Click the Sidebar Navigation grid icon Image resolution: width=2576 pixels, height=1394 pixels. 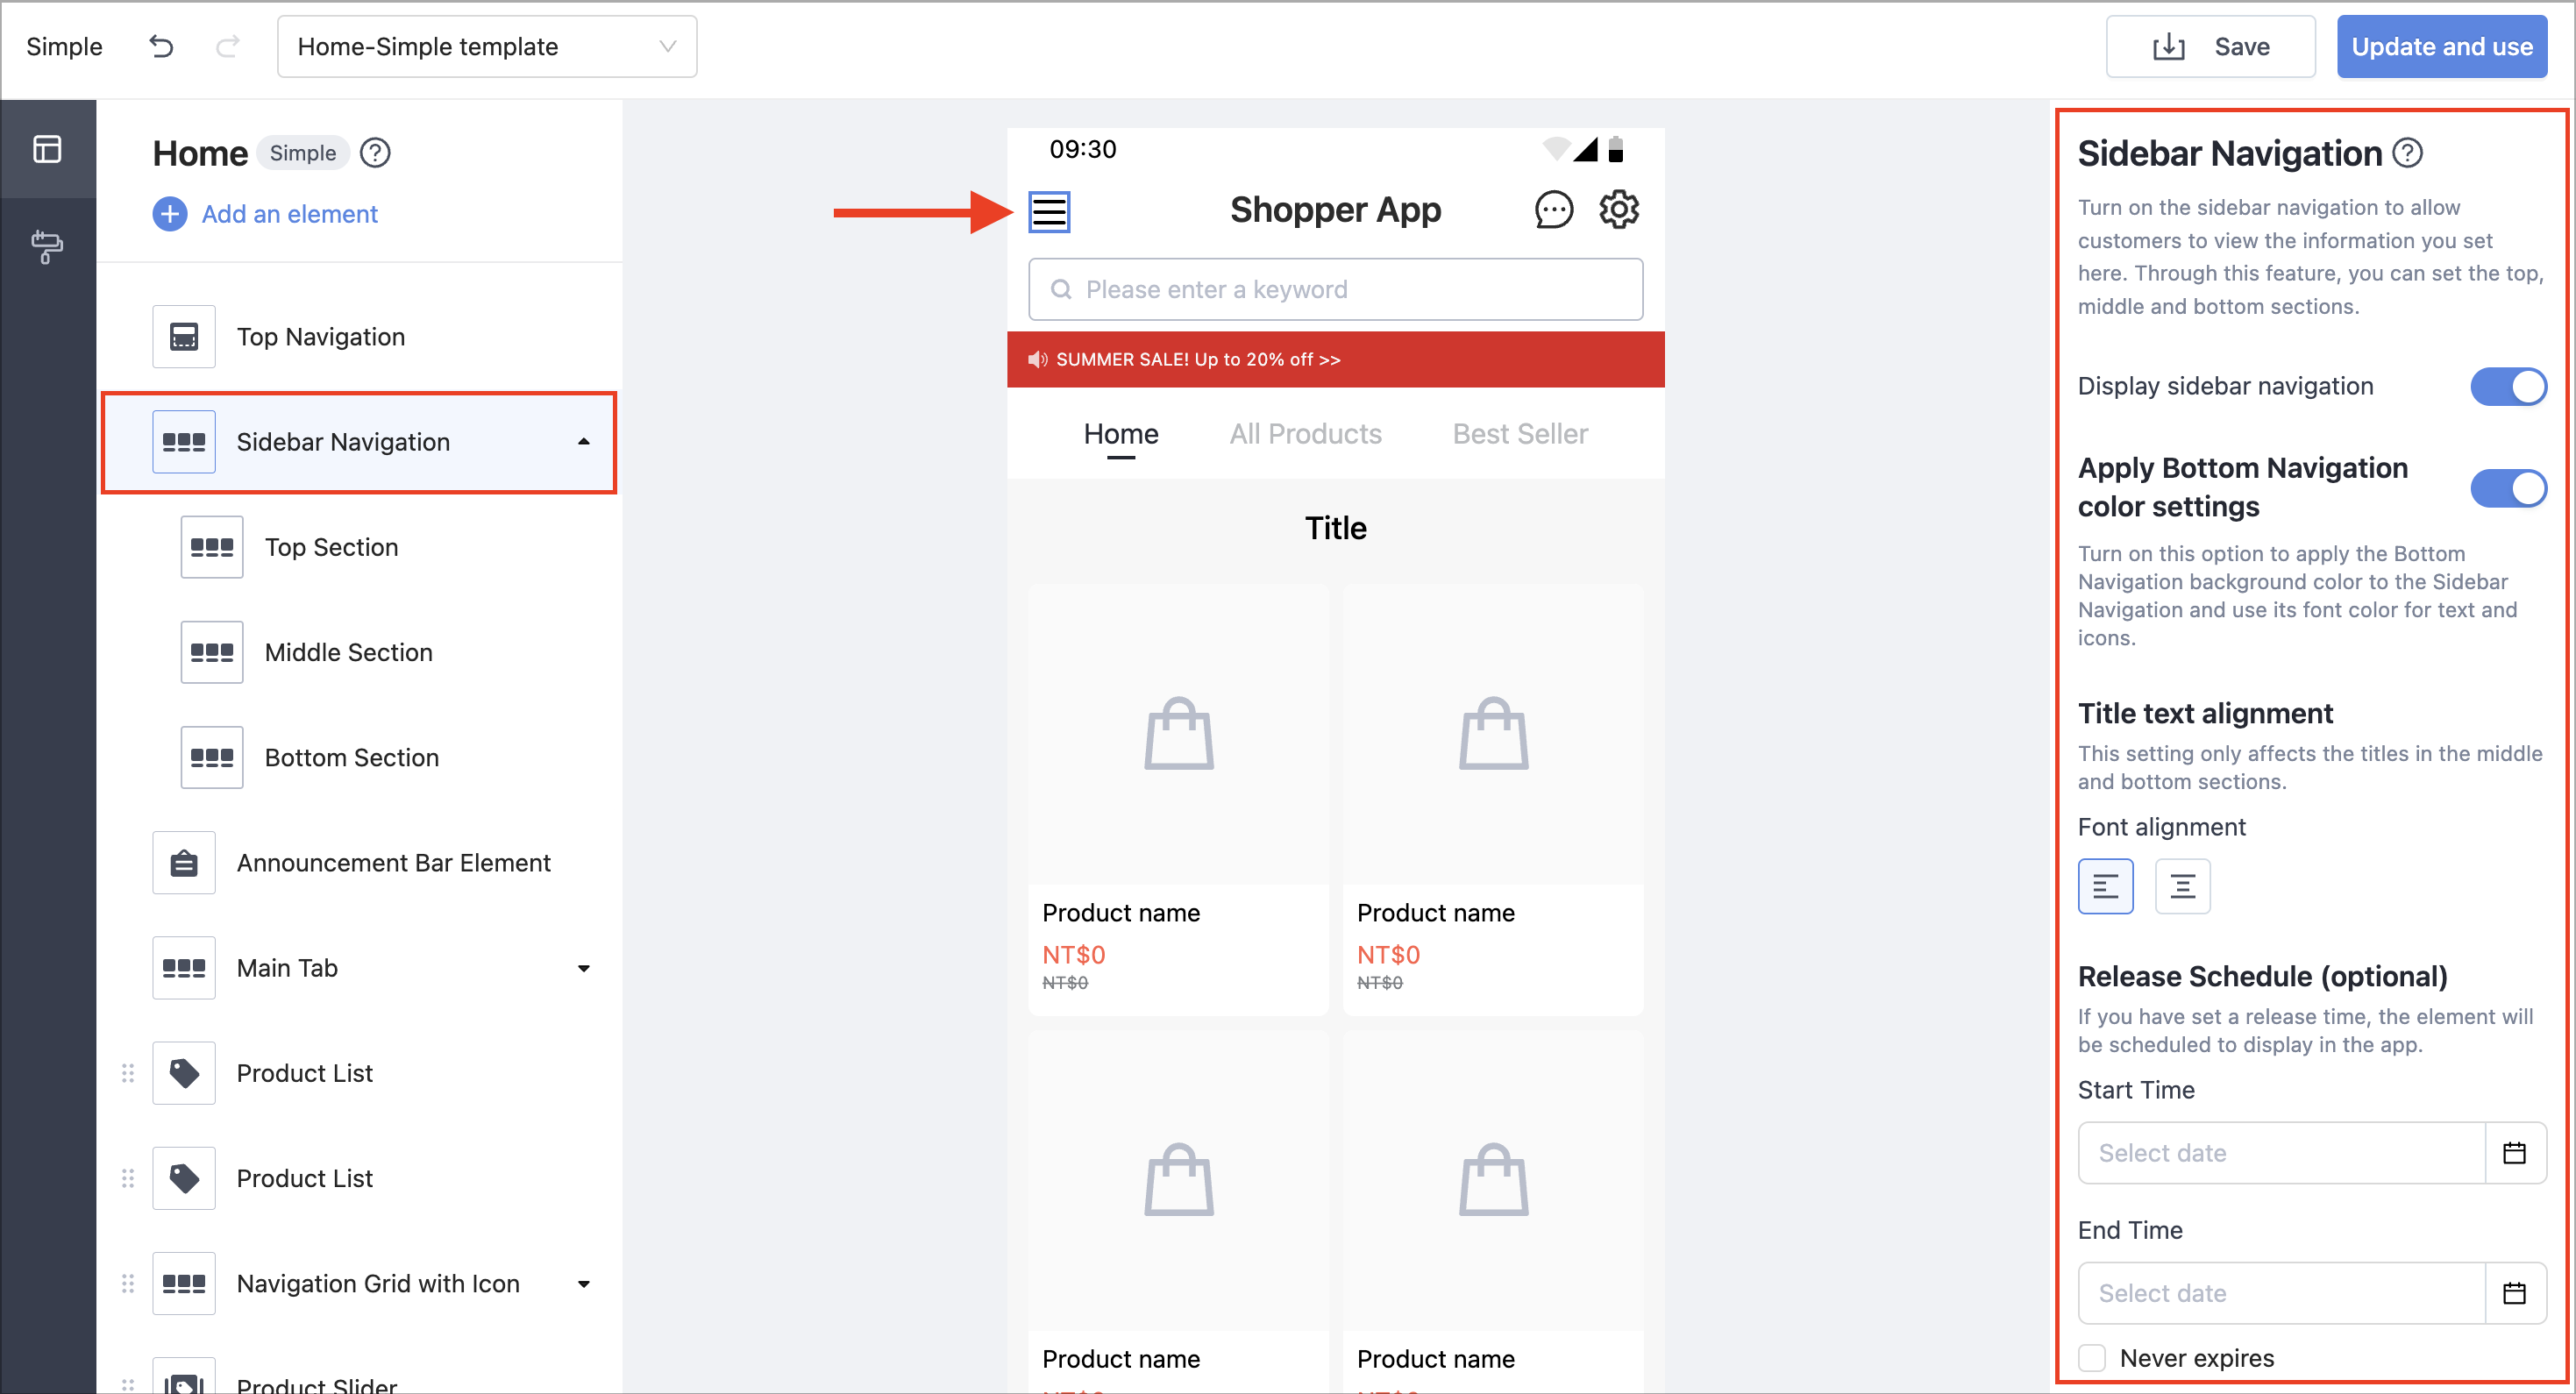184,442
